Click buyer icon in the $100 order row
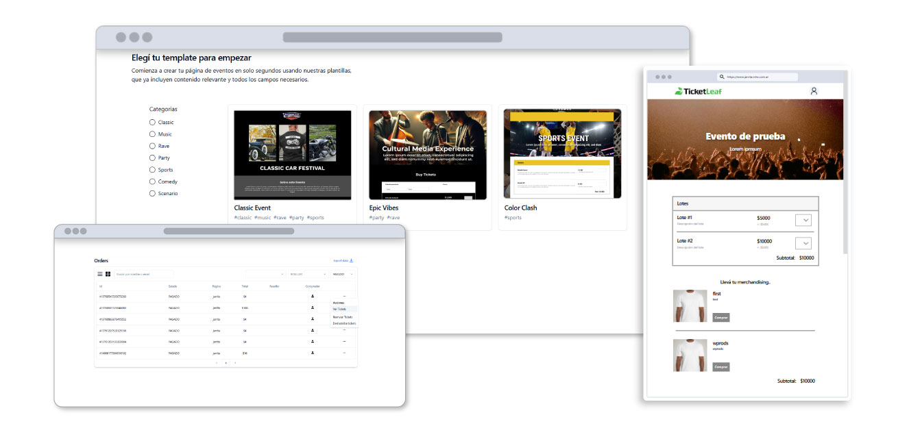909x426 pixels. point(313,308)
